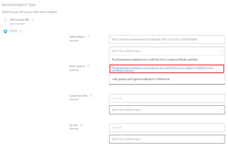
Task: Show help for Europe and India
Action: (91, 96)
